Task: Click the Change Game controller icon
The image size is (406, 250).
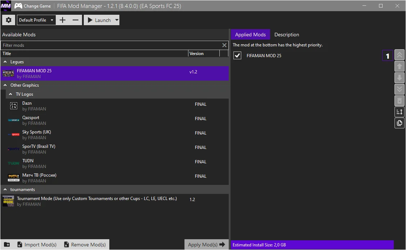Action: click(18, 6)
